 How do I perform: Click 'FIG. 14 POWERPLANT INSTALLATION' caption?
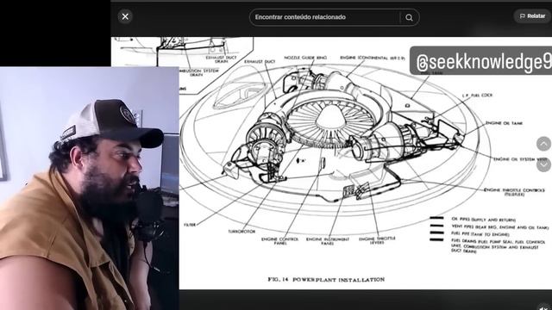pos(326,280)
